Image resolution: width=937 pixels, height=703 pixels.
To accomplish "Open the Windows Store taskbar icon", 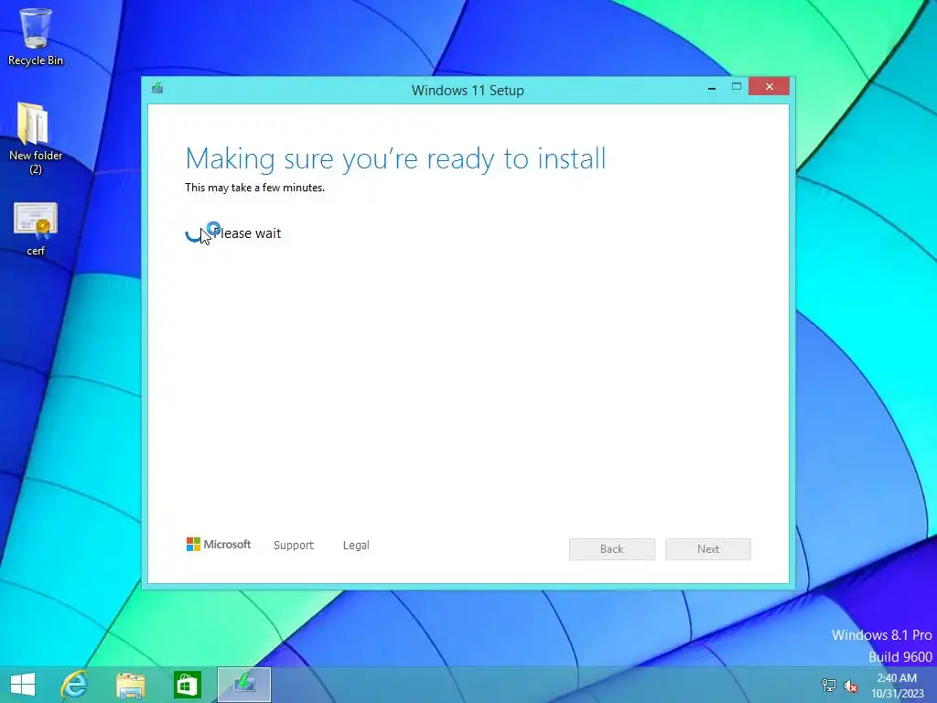I will click(x=188, y=685).
